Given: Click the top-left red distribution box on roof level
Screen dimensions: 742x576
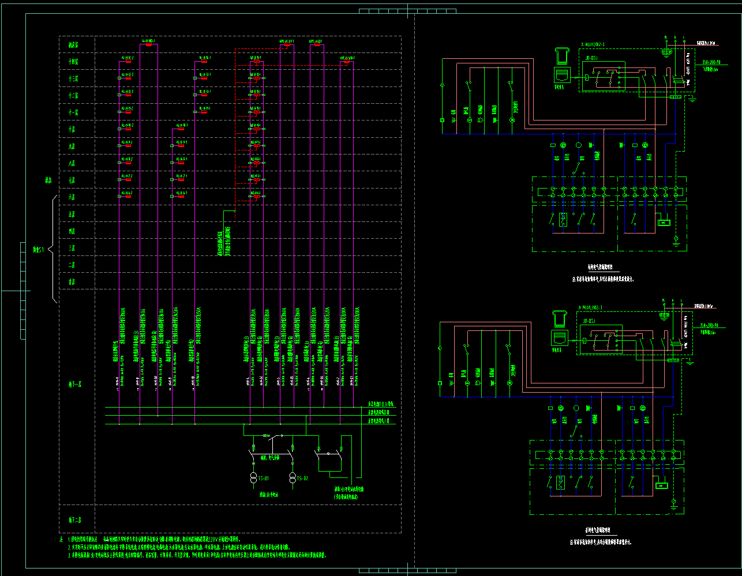Looking at the screenshot, I should coord(149,44).
